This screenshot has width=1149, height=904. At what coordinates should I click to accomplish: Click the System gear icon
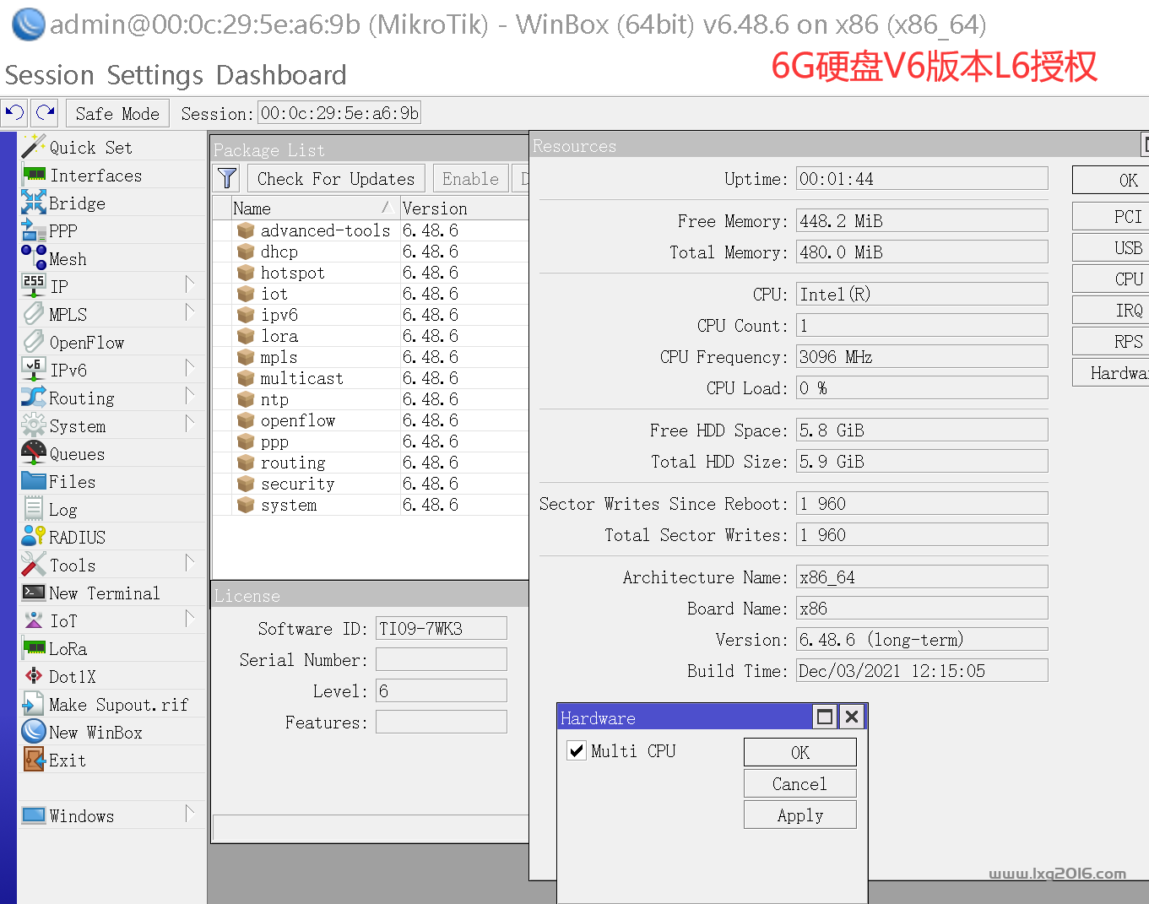coord(34,425)
